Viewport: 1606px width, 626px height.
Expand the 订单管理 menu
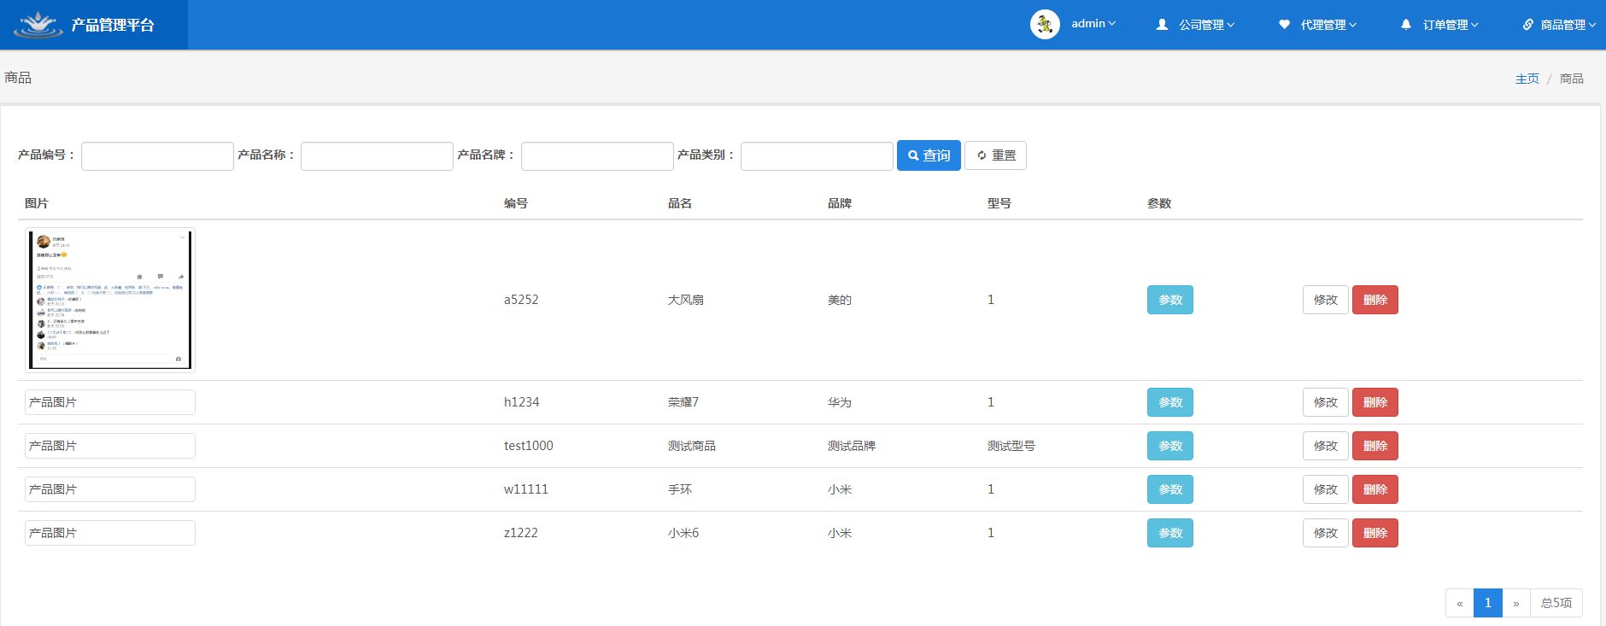1451,25
